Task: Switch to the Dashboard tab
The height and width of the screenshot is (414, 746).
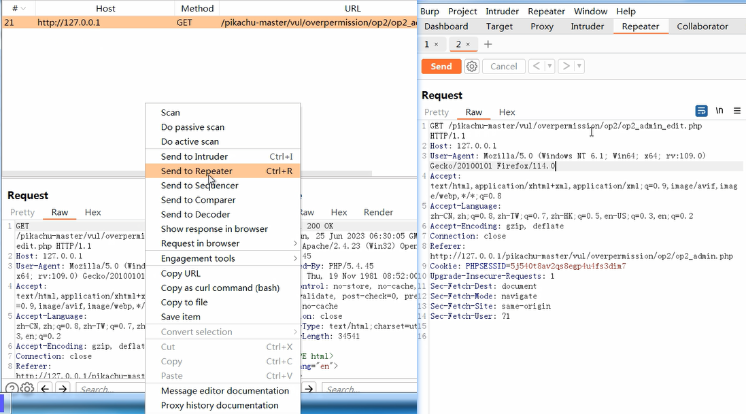Action: click(x=446, y=27)
